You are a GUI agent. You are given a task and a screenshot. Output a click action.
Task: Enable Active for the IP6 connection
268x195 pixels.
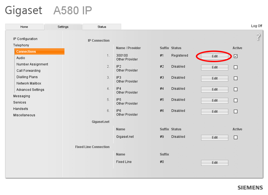pos(236,111)
